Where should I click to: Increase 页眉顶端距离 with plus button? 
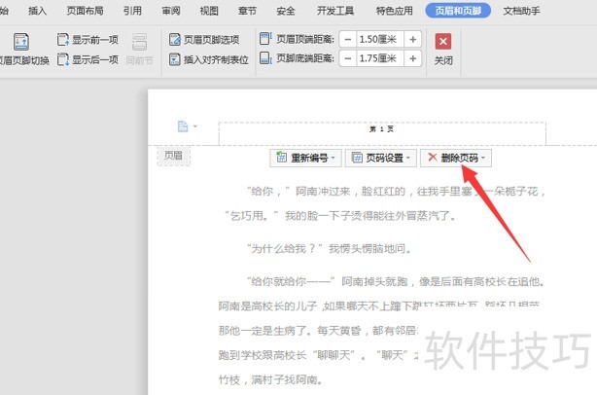point(412,39)
